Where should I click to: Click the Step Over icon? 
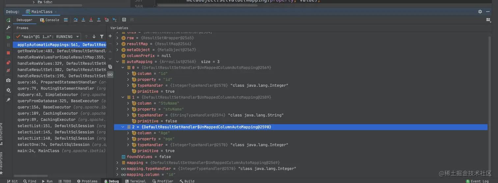[x=75, y=20]
